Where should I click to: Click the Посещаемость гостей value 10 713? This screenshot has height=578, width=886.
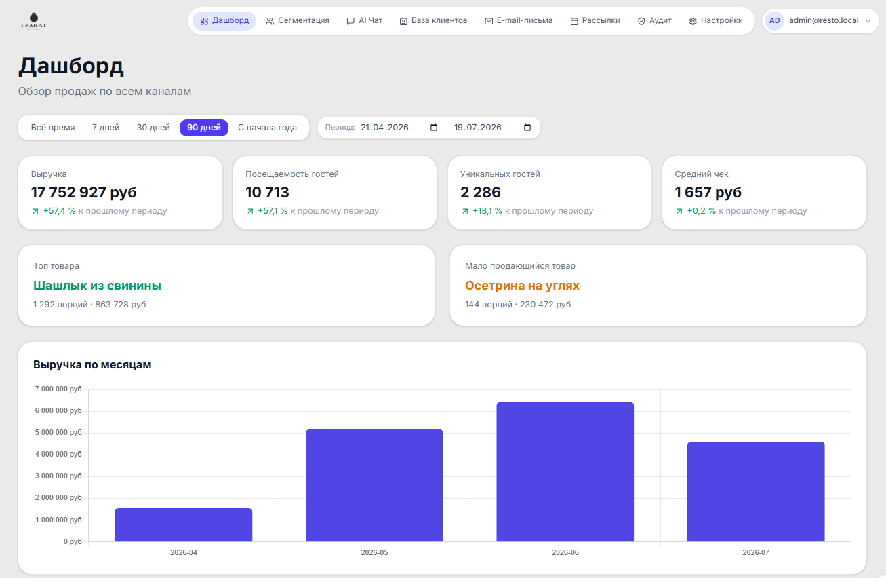267,193
